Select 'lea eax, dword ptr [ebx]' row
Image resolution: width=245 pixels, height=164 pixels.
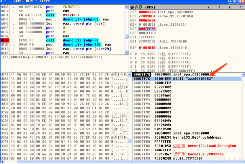[63, 24]
